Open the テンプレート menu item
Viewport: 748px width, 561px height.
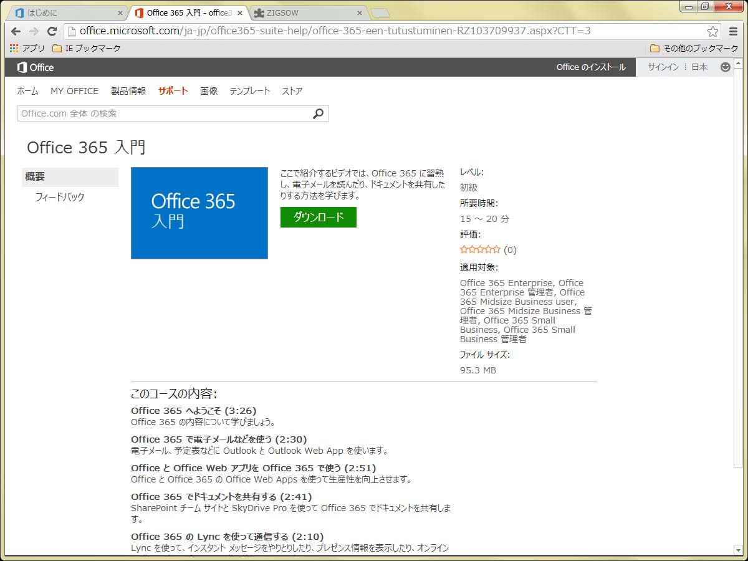click(250, 91)
